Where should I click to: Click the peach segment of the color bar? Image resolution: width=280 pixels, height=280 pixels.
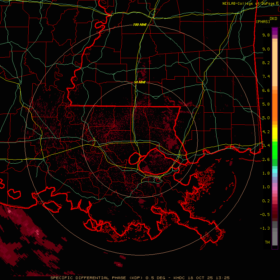click(x=275, y=64)
